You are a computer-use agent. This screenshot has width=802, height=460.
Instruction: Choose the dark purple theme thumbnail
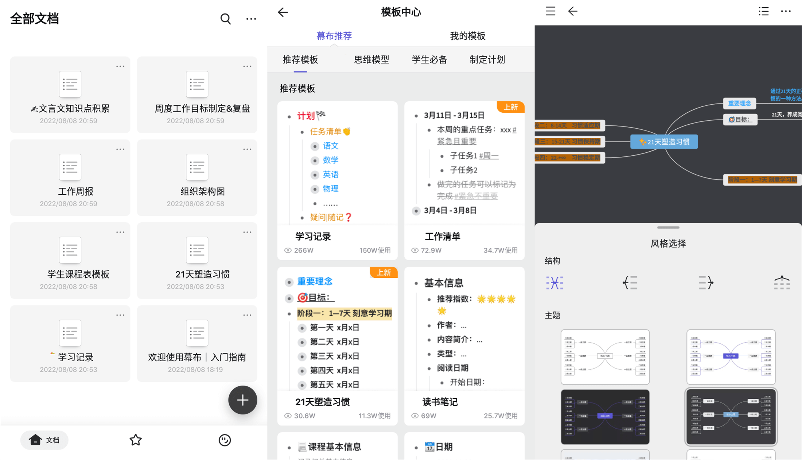pos(605,417)
